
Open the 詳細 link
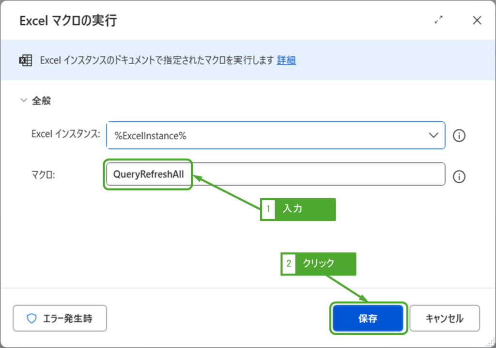coord(286,60)
